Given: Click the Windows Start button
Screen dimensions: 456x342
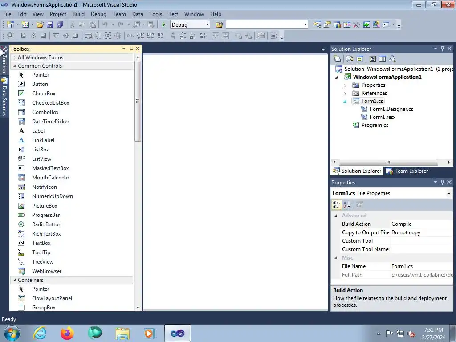Looking at the screenshot, I should (x=12, y=333).
